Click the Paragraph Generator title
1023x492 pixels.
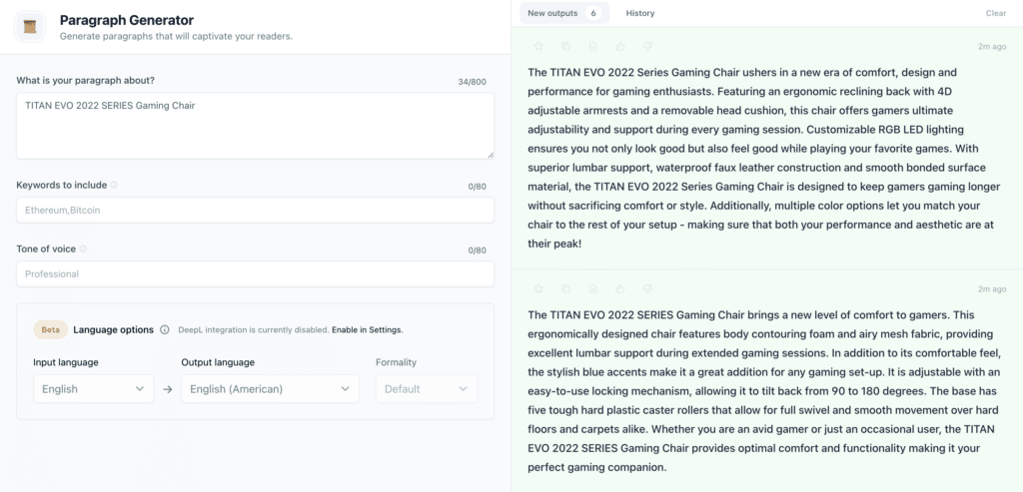tap(127, 21)
